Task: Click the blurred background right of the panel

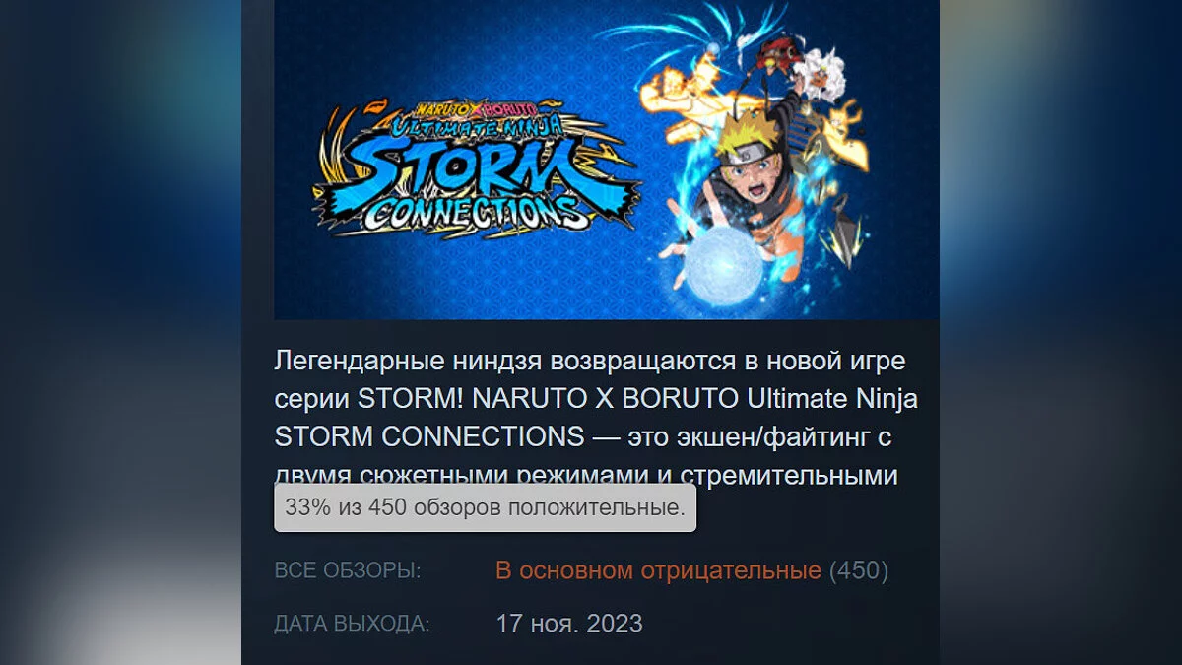Action: tap(1061, 332)
